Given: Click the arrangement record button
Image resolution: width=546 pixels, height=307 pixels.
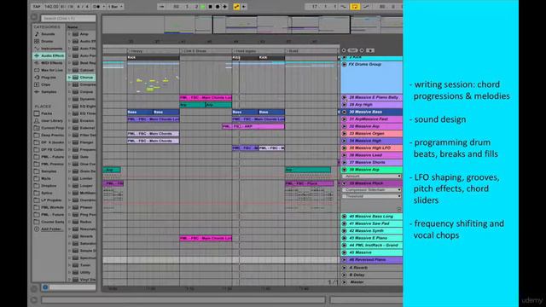Looking at the screenshot, I should (x=218, y=7).
